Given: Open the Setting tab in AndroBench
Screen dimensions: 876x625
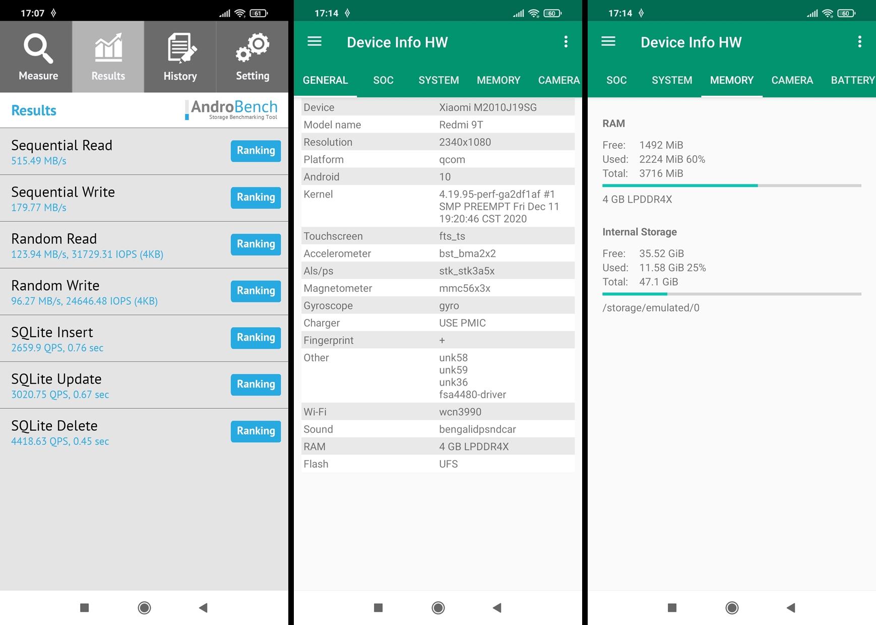Looking at the screenshot, I should tap(253, 56).
